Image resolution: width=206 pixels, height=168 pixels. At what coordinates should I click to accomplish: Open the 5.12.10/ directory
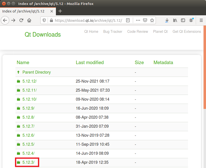(x=29, y=99)
